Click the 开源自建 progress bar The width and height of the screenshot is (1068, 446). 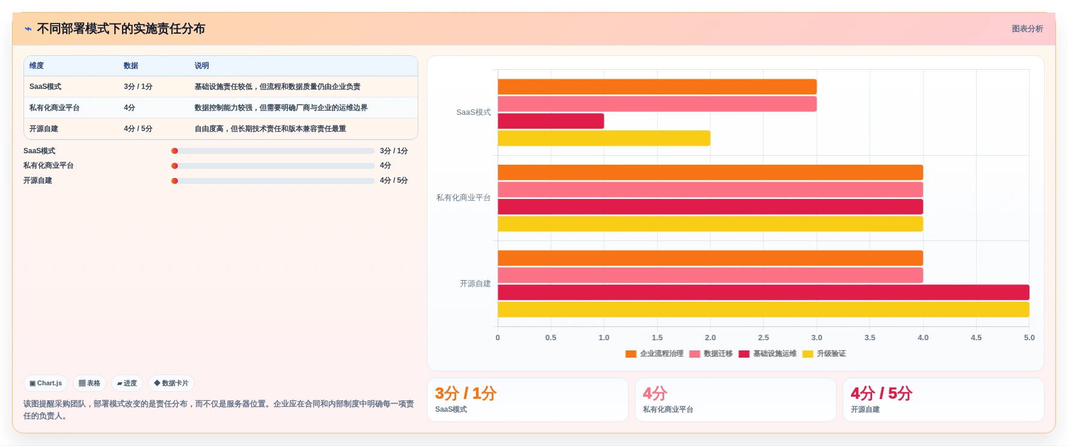pyautogui.click(x=273, y=180)
